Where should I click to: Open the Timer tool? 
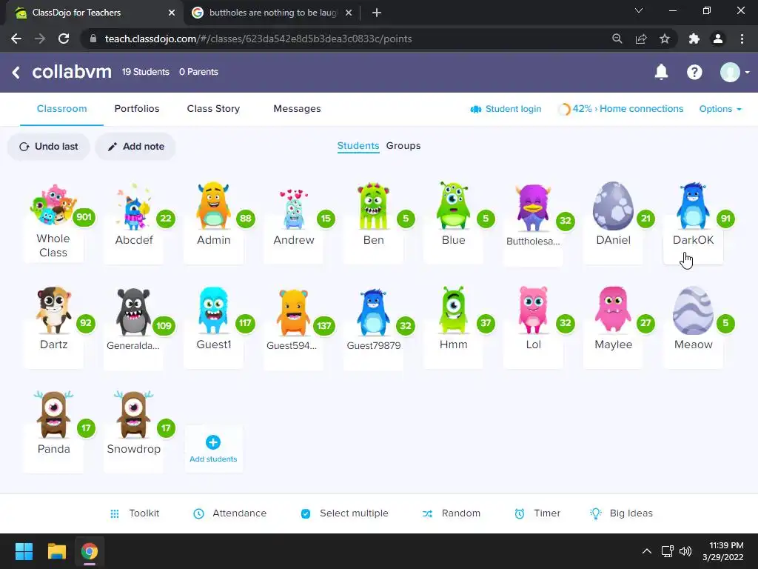click(537, 513)
